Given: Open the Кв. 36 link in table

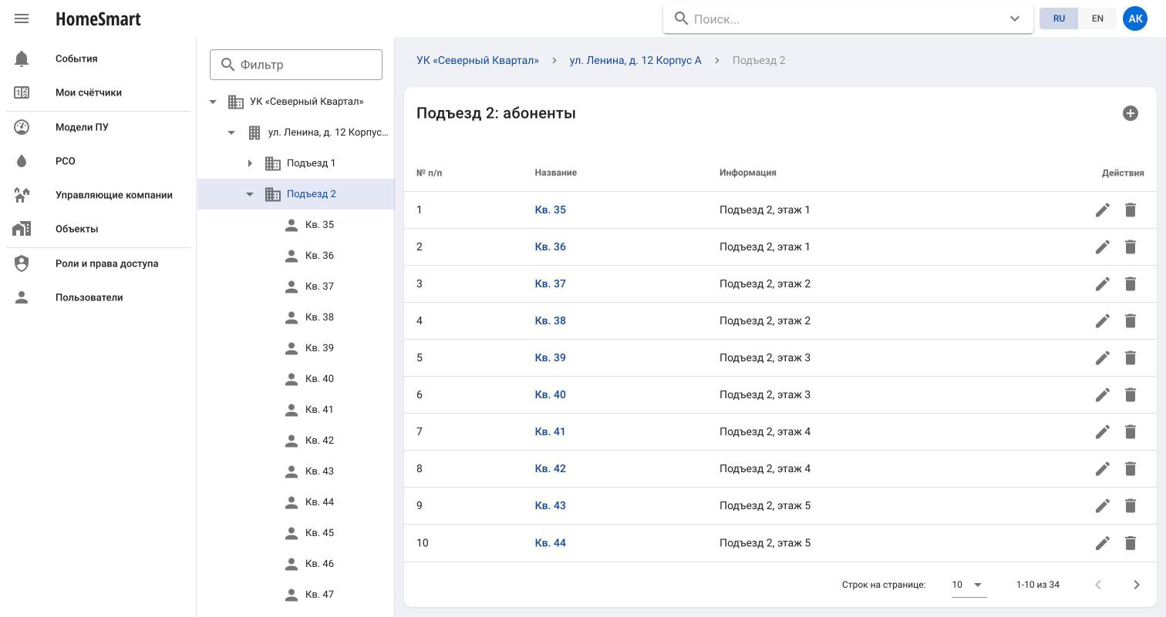Looking at the screenshot, I should coord(550,247).
